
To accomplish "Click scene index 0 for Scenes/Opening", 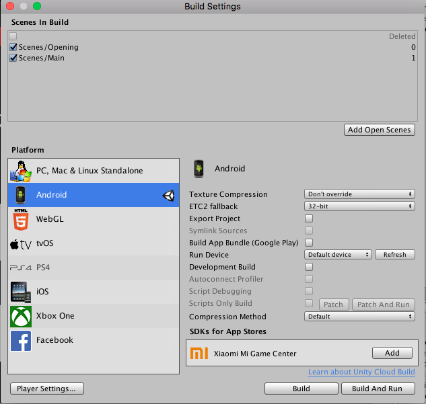I will 413,47.
